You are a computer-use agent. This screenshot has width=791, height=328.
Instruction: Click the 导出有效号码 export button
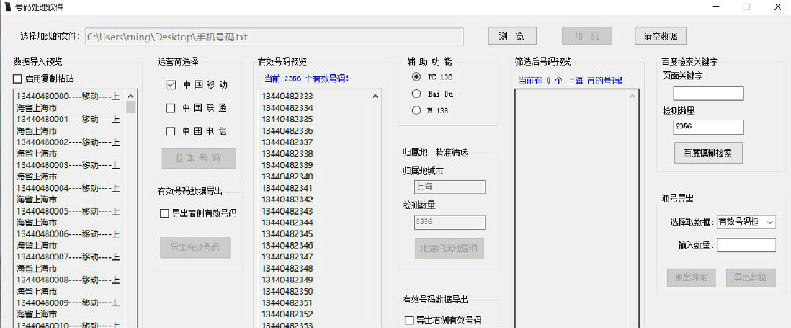(x=195, y=247)
